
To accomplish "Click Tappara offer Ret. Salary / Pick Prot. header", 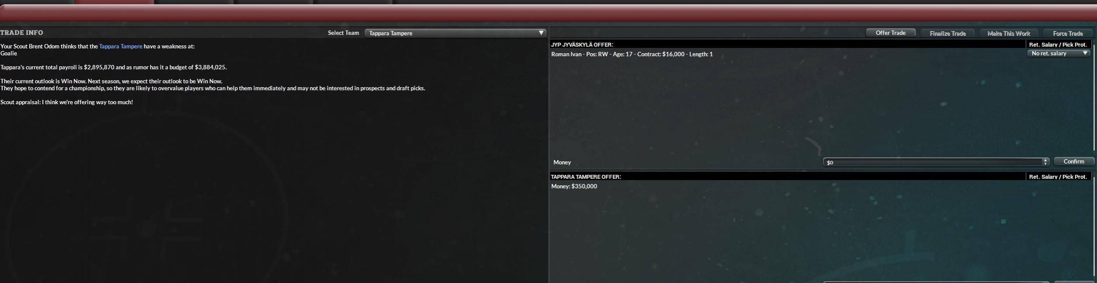I will point(1058,177).
